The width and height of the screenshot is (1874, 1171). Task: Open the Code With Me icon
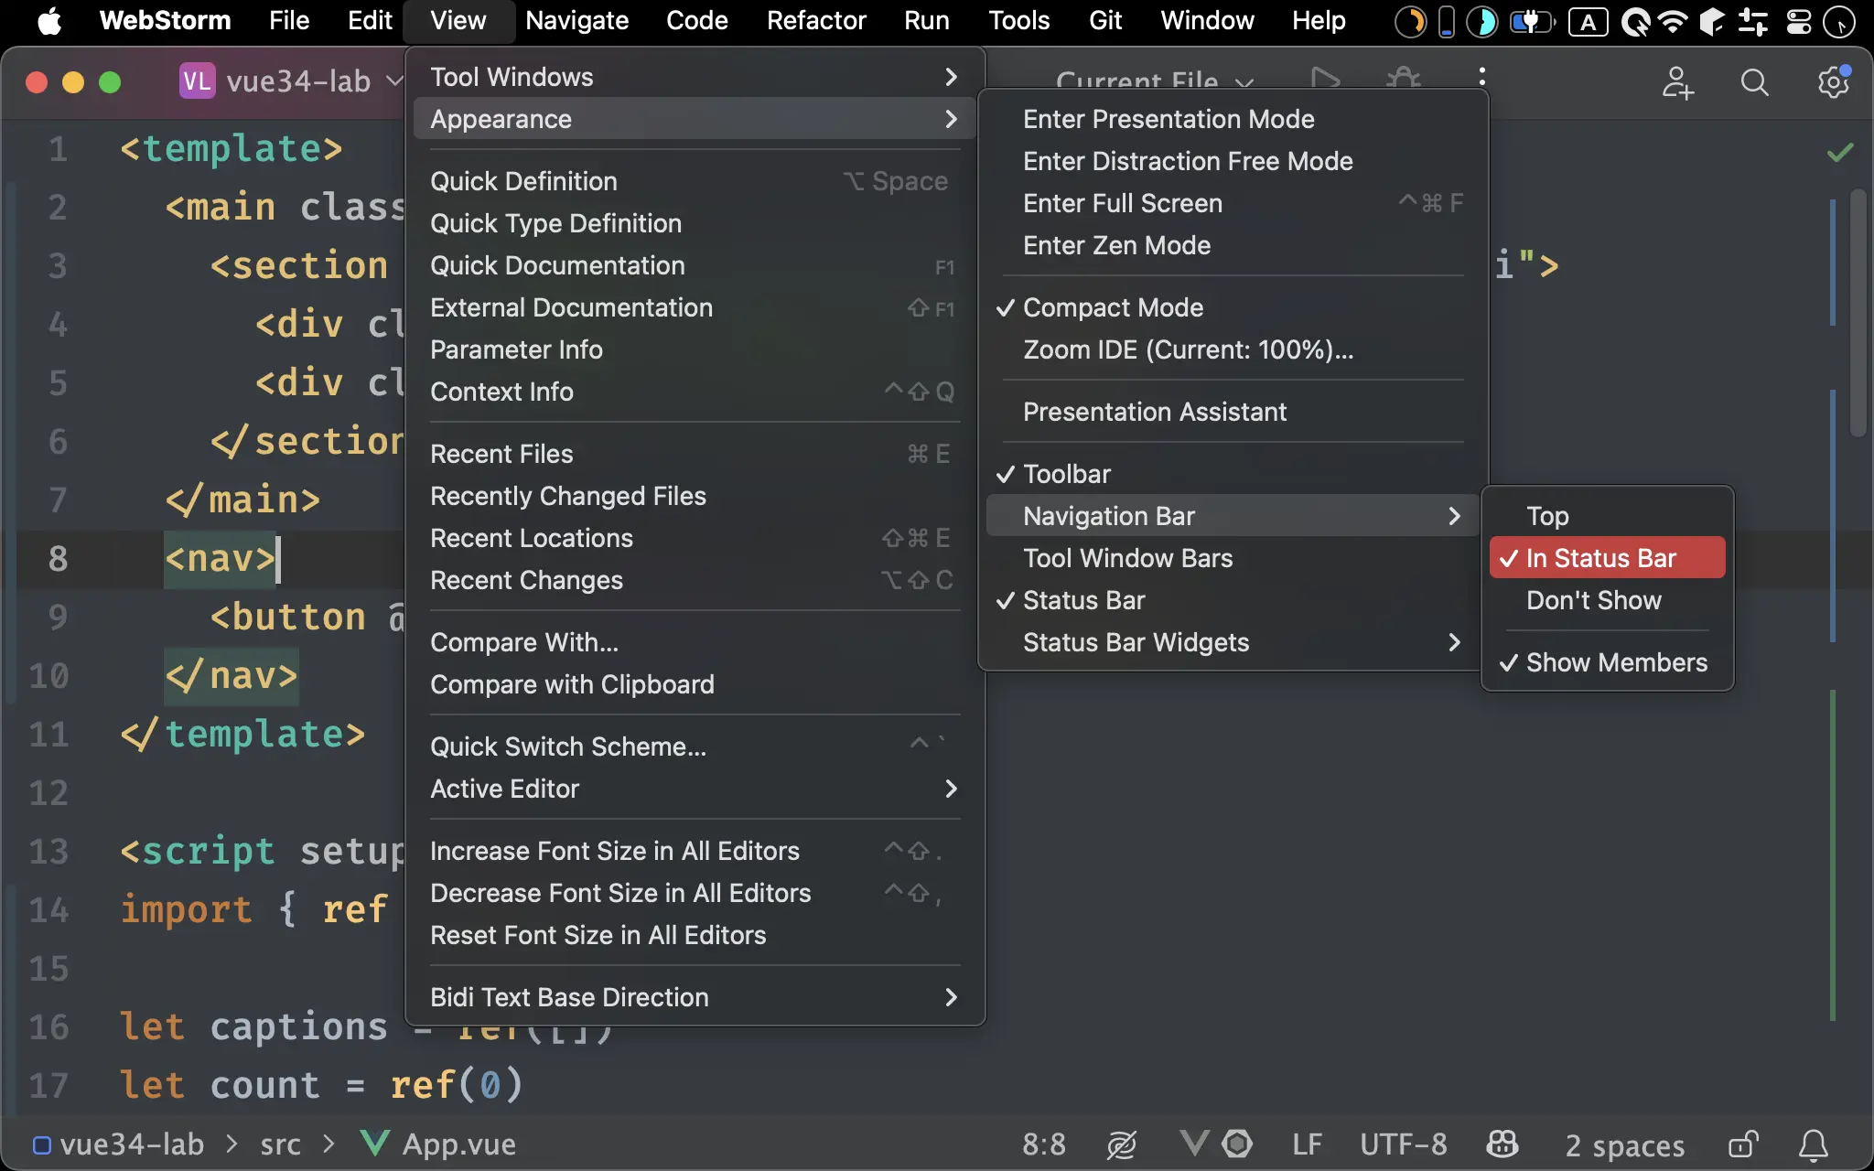click(1677, 82)
